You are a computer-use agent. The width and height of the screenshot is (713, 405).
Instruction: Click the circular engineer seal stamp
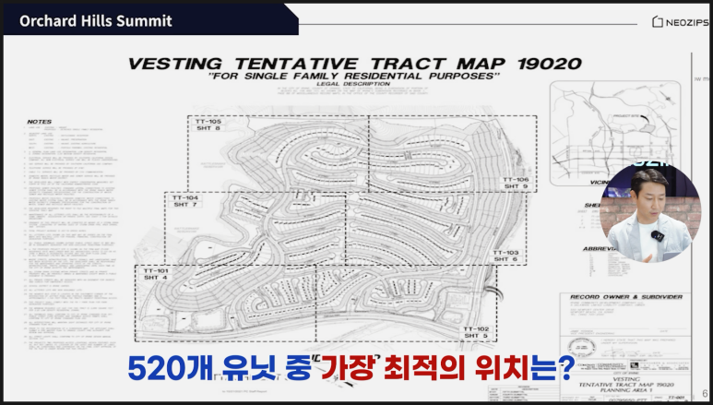[x=582, y=348]
